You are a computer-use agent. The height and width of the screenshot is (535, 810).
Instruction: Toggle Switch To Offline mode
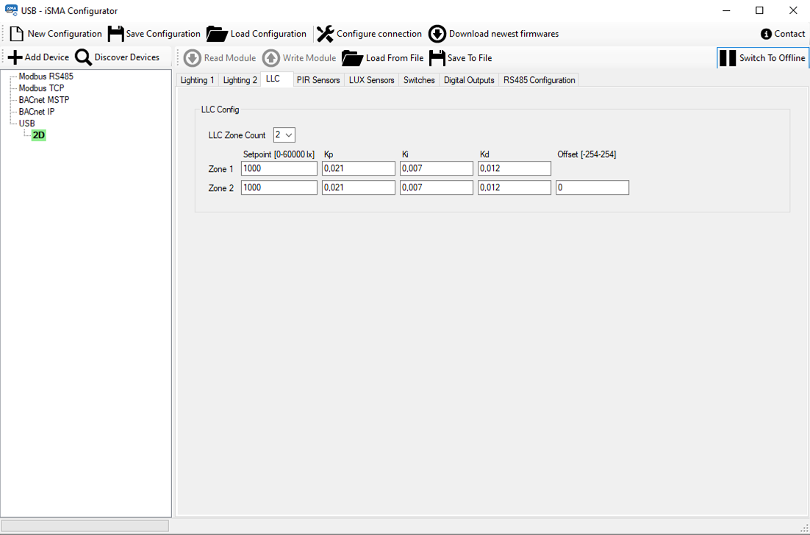pos(763,58)
